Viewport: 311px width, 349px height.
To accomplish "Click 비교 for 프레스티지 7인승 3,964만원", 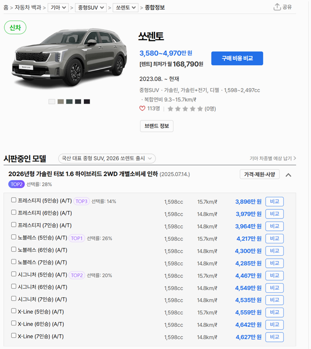I will click(x=274, y=226).
